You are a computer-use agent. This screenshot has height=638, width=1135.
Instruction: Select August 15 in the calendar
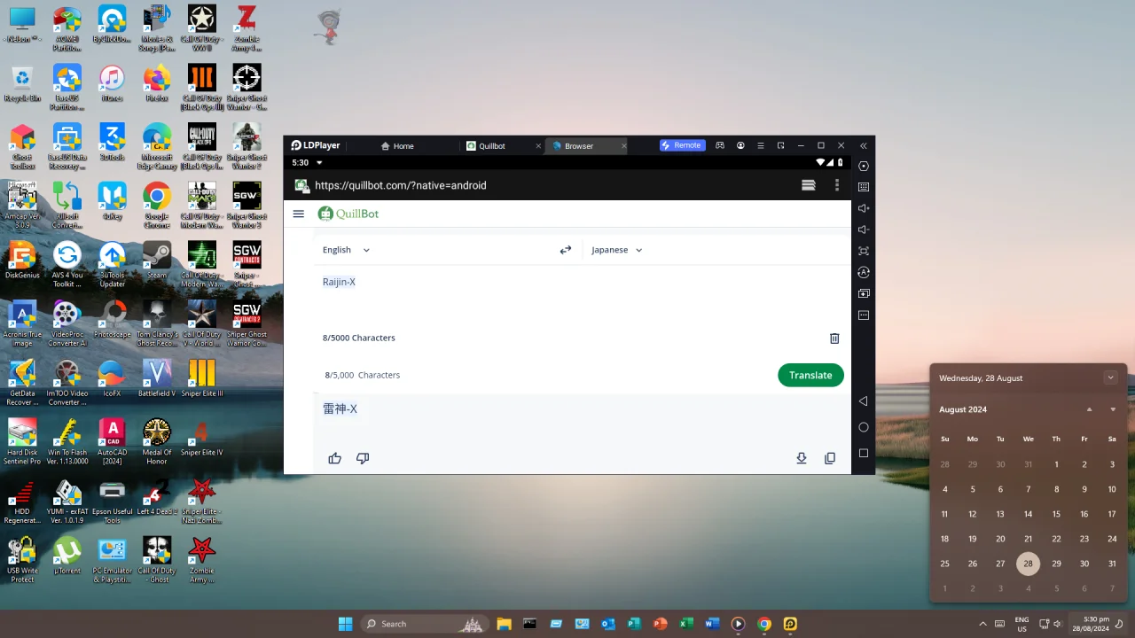tap(1056, 514)
